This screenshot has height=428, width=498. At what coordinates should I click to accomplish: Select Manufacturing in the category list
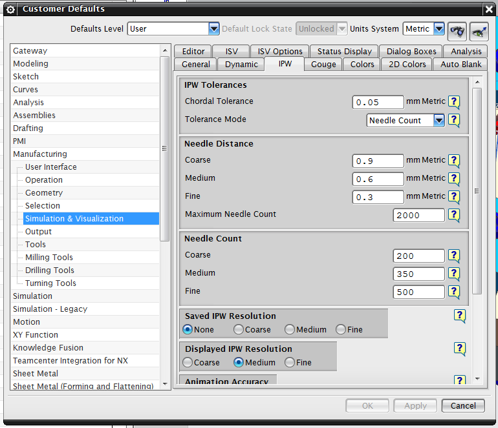pyautogui.click(x=85, y=154)
